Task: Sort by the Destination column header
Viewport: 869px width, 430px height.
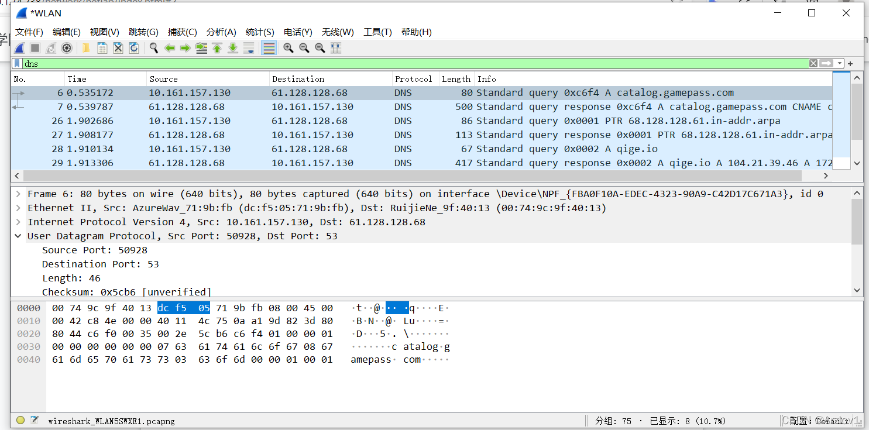Action: (331, 79)
